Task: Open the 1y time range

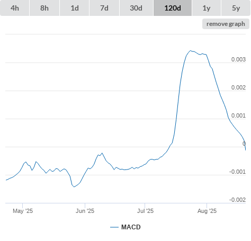Action: pos(207,8)
